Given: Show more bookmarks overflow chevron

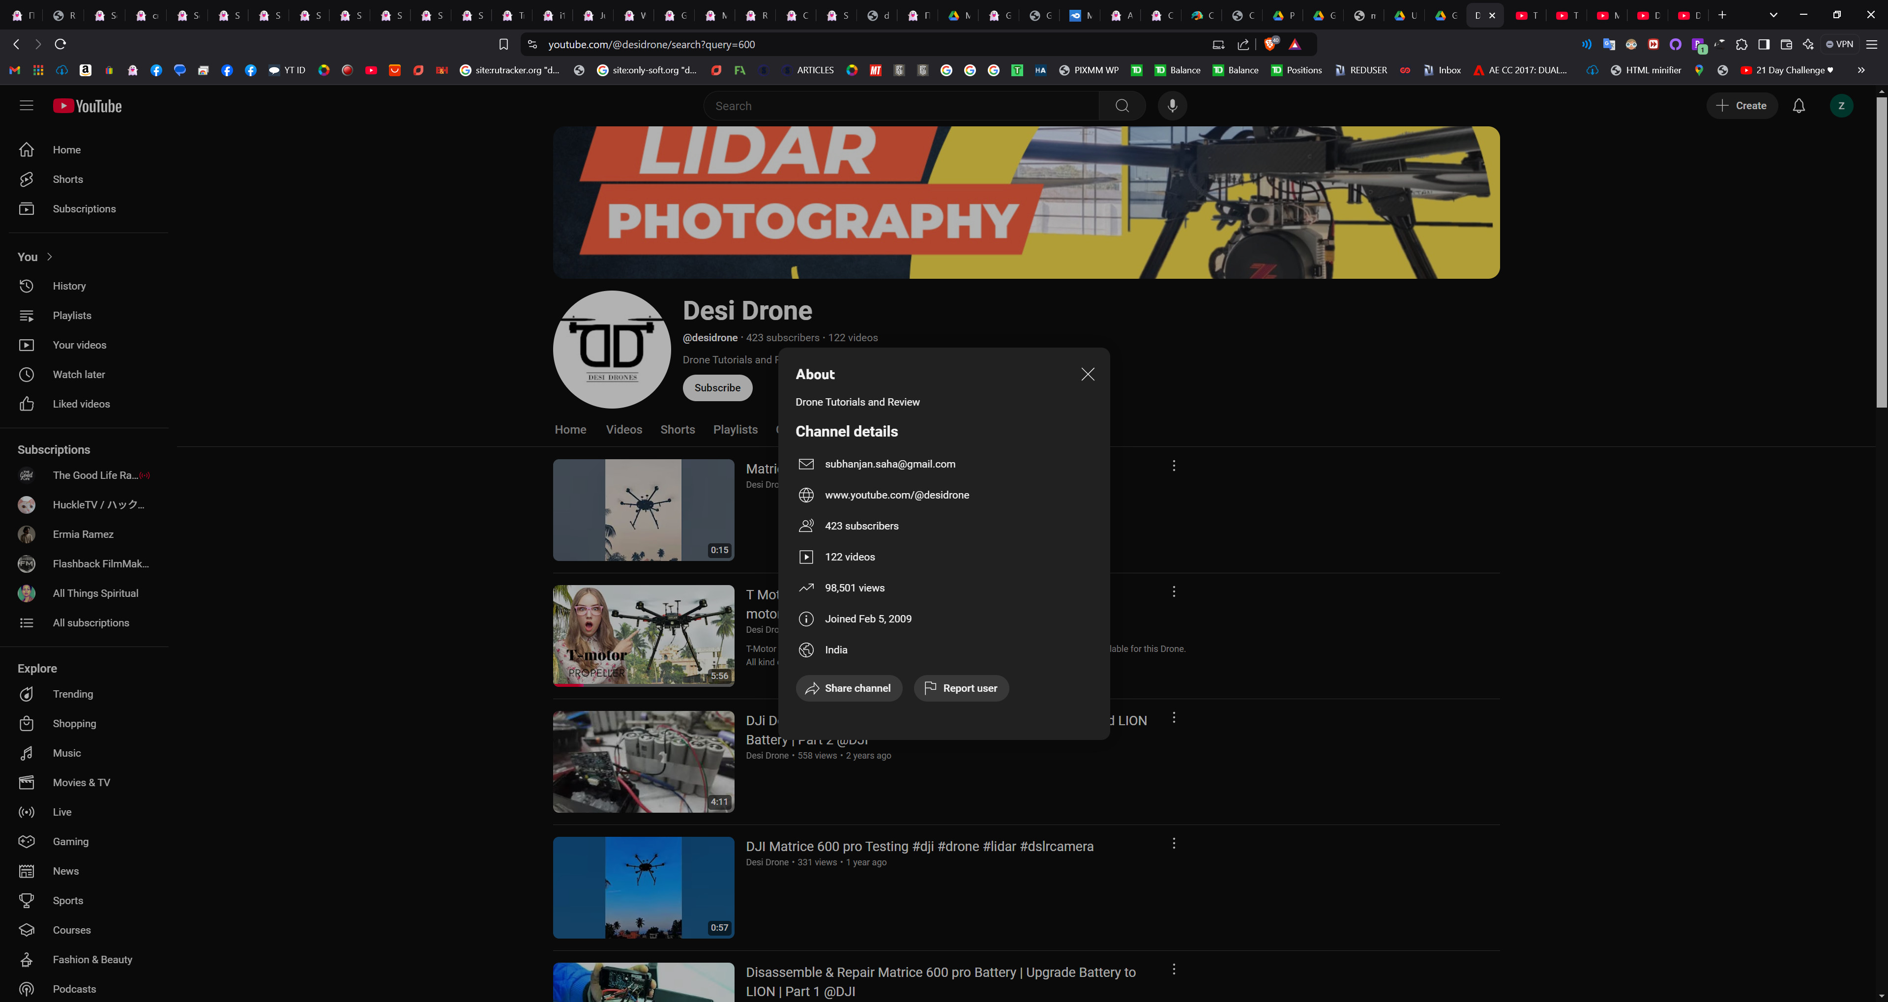Looking at the screenshot, I should point(1861,70).
